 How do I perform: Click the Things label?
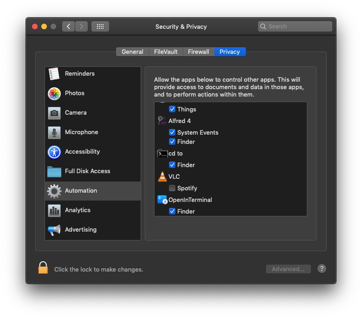tap(187, 110)
